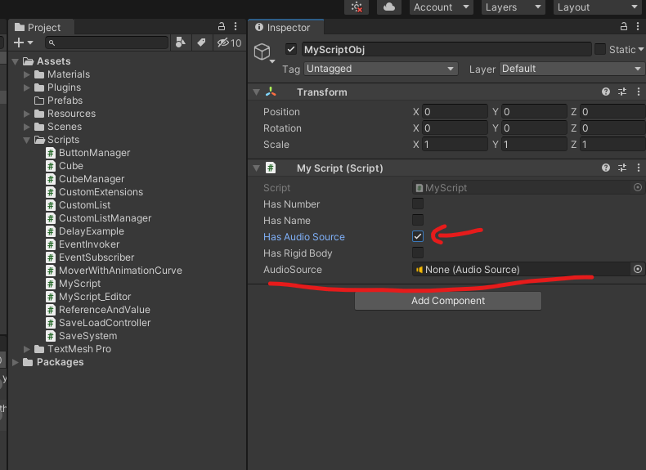Toggle hidden packages visibility count
This screenshot has width=646, height=470.
(x=230, y=43)
